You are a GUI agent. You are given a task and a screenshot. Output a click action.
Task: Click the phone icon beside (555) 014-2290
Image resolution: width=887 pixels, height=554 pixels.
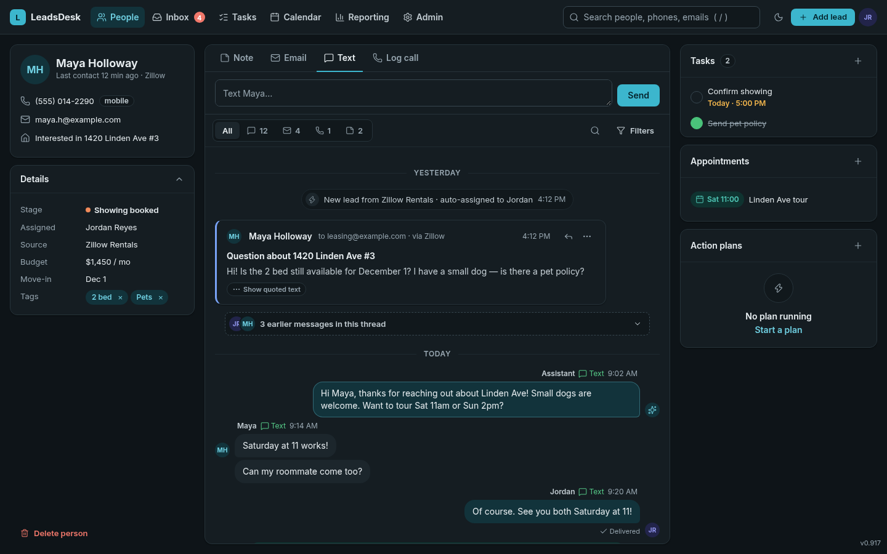coord(25,101)
